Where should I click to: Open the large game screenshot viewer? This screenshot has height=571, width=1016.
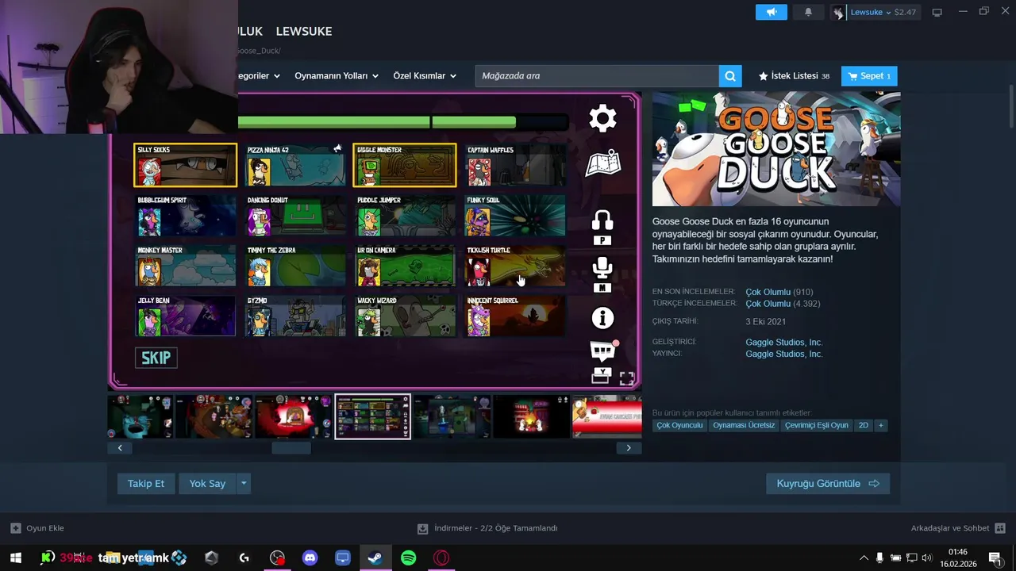pyautogui.click(x=374, y=240)
